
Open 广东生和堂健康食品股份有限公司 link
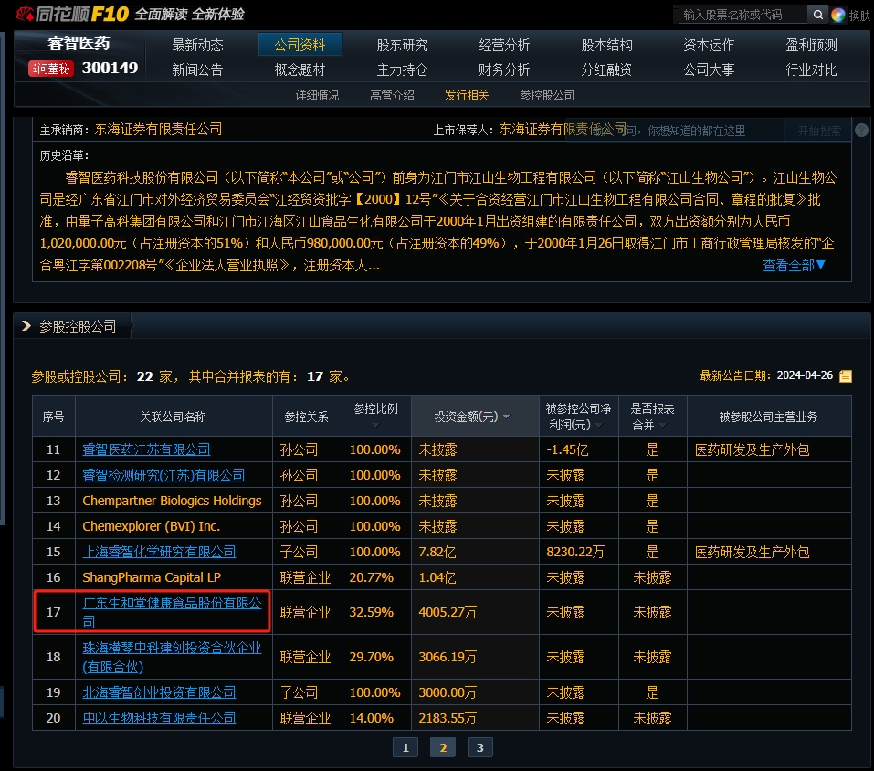[x=172, y=612]
